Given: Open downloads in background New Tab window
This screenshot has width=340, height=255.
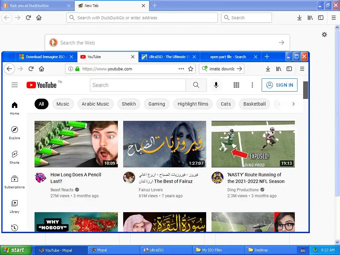Looking at the screenshot, I should click(x=299, y=18).
